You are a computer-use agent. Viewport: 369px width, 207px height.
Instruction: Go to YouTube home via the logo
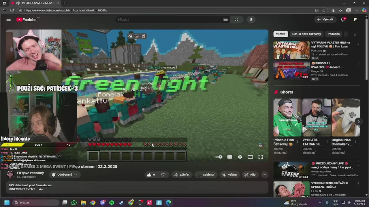(26, 20)
